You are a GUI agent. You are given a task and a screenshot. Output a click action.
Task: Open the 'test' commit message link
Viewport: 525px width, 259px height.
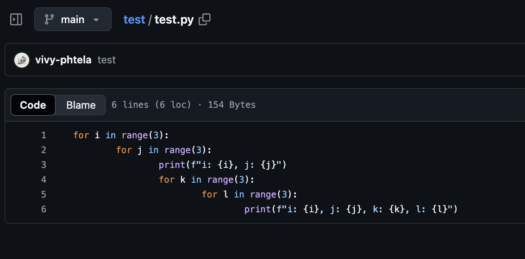click(x=106, y=60)
